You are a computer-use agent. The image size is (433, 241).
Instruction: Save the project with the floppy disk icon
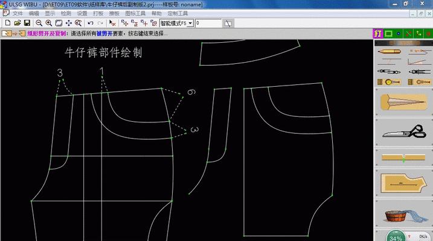pos(27,23)
